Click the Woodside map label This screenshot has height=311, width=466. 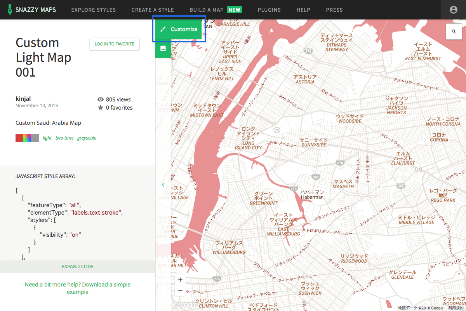[x=350, y=119]
